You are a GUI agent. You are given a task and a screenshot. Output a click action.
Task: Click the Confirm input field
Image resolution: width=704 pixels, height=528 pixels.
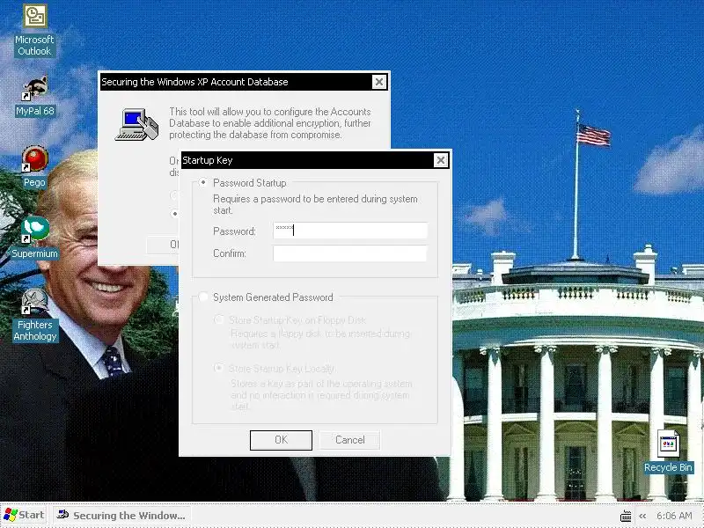click(350, 253)
